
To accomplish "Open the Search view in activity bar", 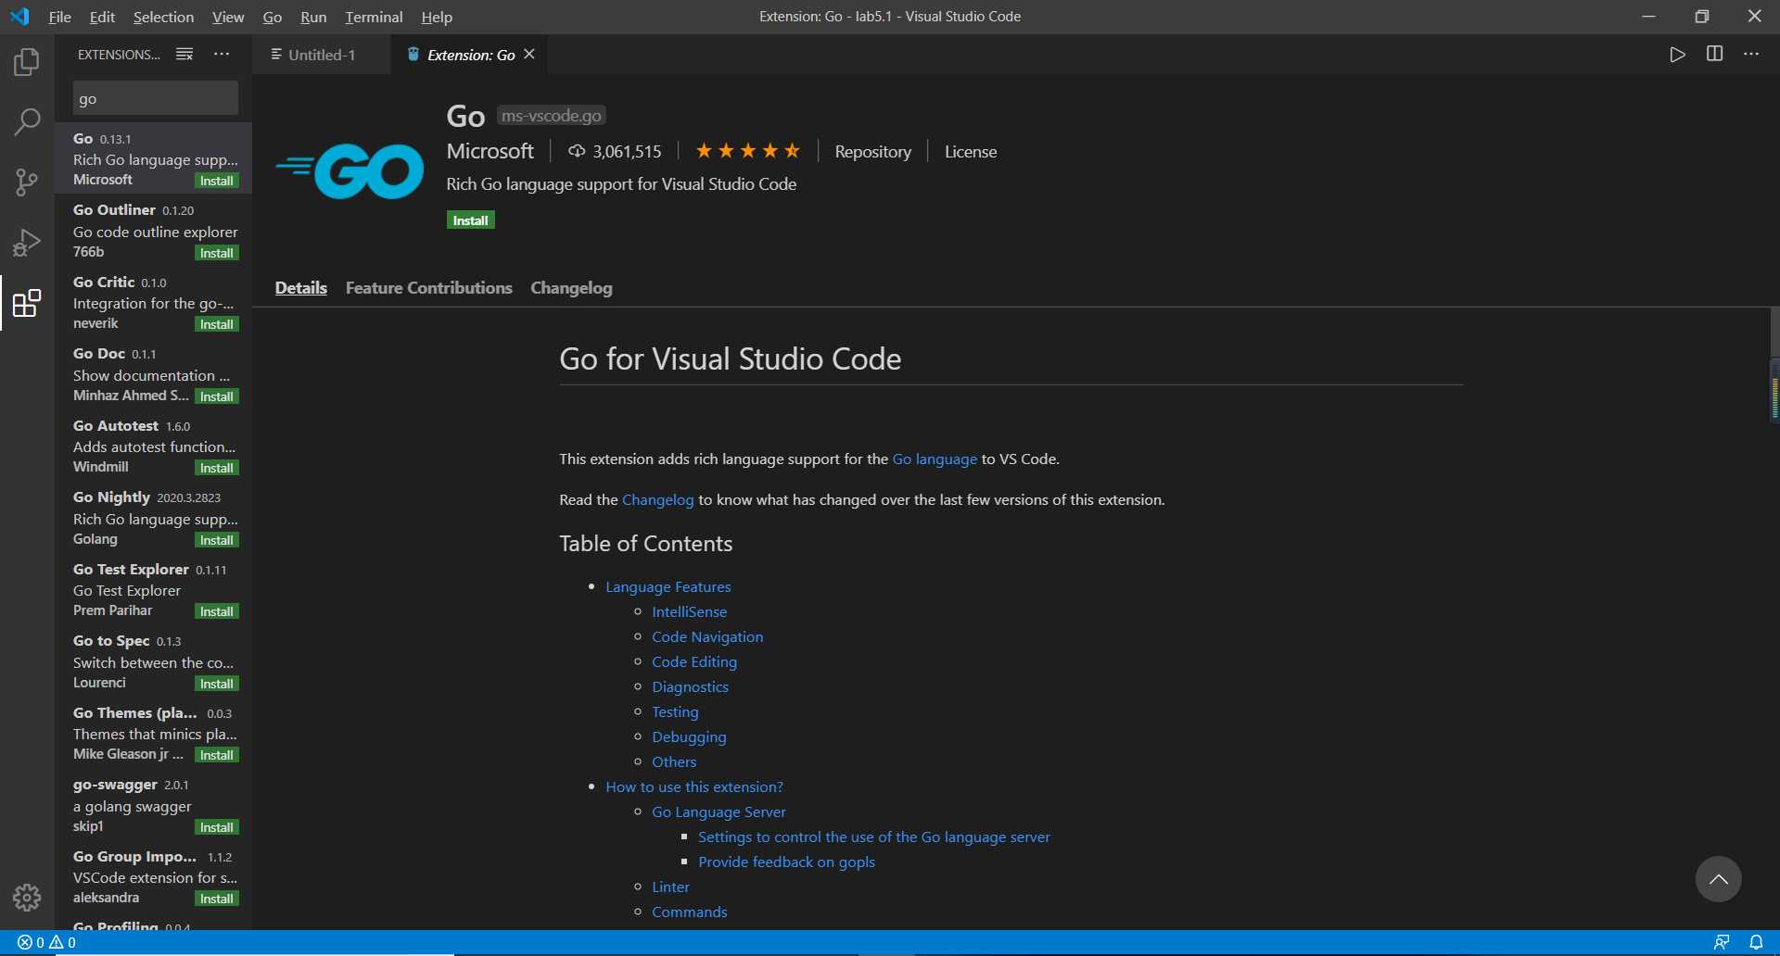I will tap(27, 121).
